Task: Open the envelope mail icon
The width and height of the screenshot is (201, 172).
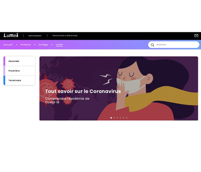Action: 196,36
